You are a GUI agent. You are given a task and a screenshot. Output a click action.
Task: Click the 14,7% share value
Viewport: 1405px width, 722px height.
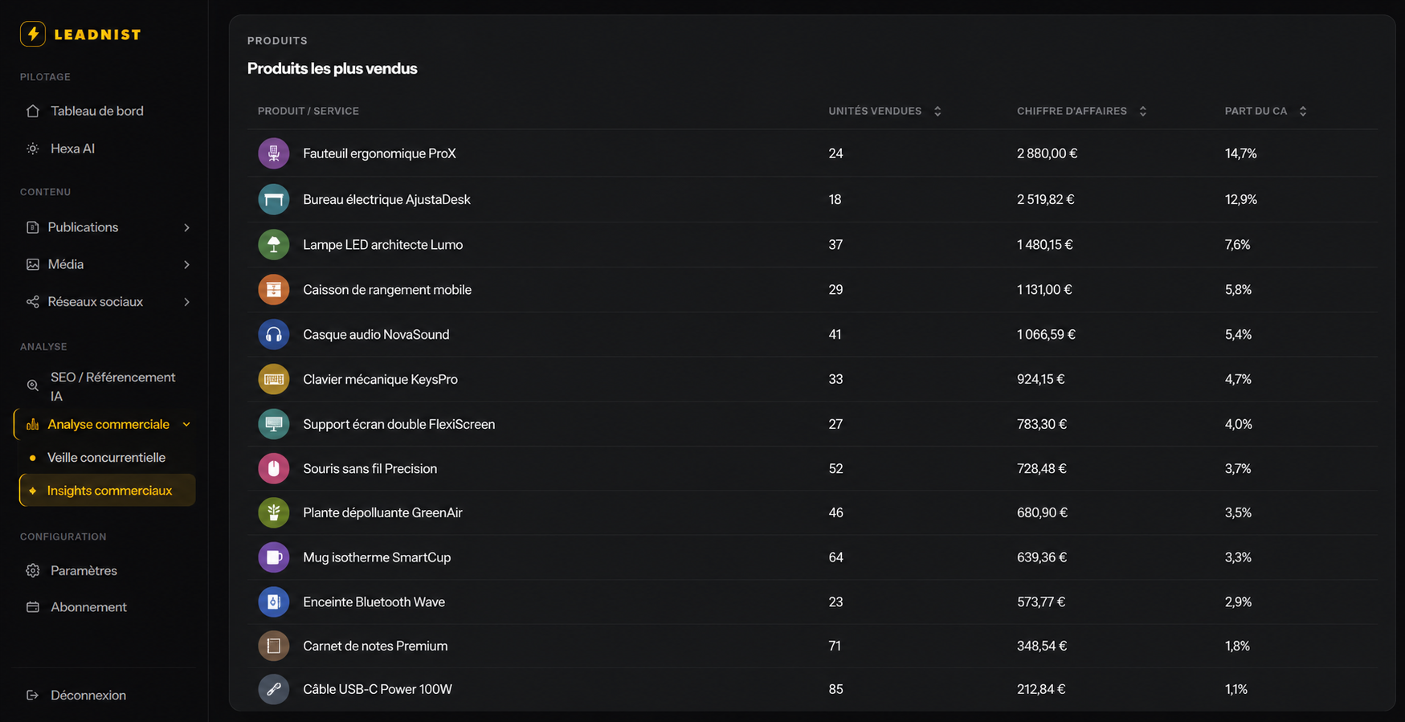[x=1241, y=153]
